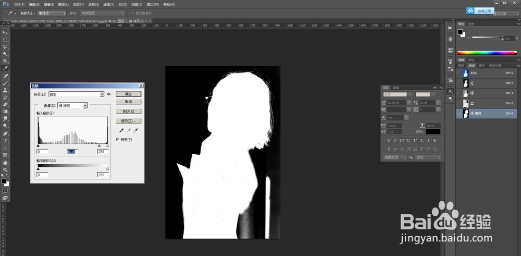Open the Channel dropdown in Levels
Screen dimensions: 521x256
pyautogui.click(x=72, y=105)
